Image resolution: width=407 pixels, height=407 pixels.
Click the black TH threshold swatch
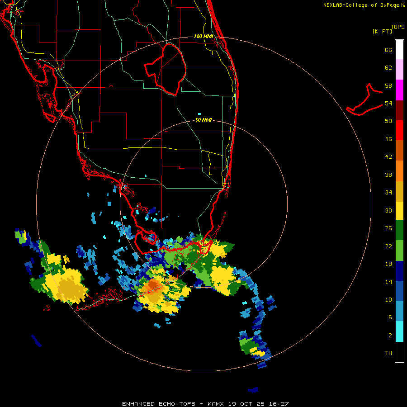click(x=399, y=352)
